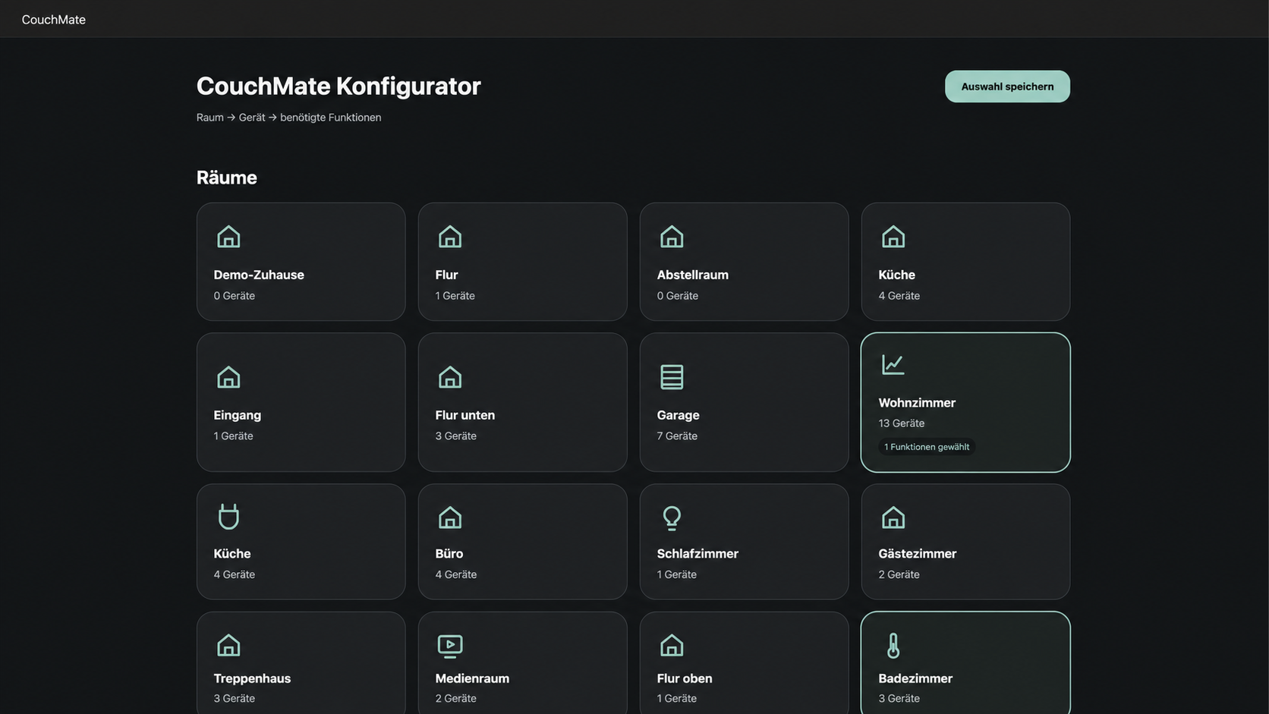The height and width of the screenshot is (714, 1269).
Task: Click Küche title beneath the plug icon
Action: click(232, 554)
